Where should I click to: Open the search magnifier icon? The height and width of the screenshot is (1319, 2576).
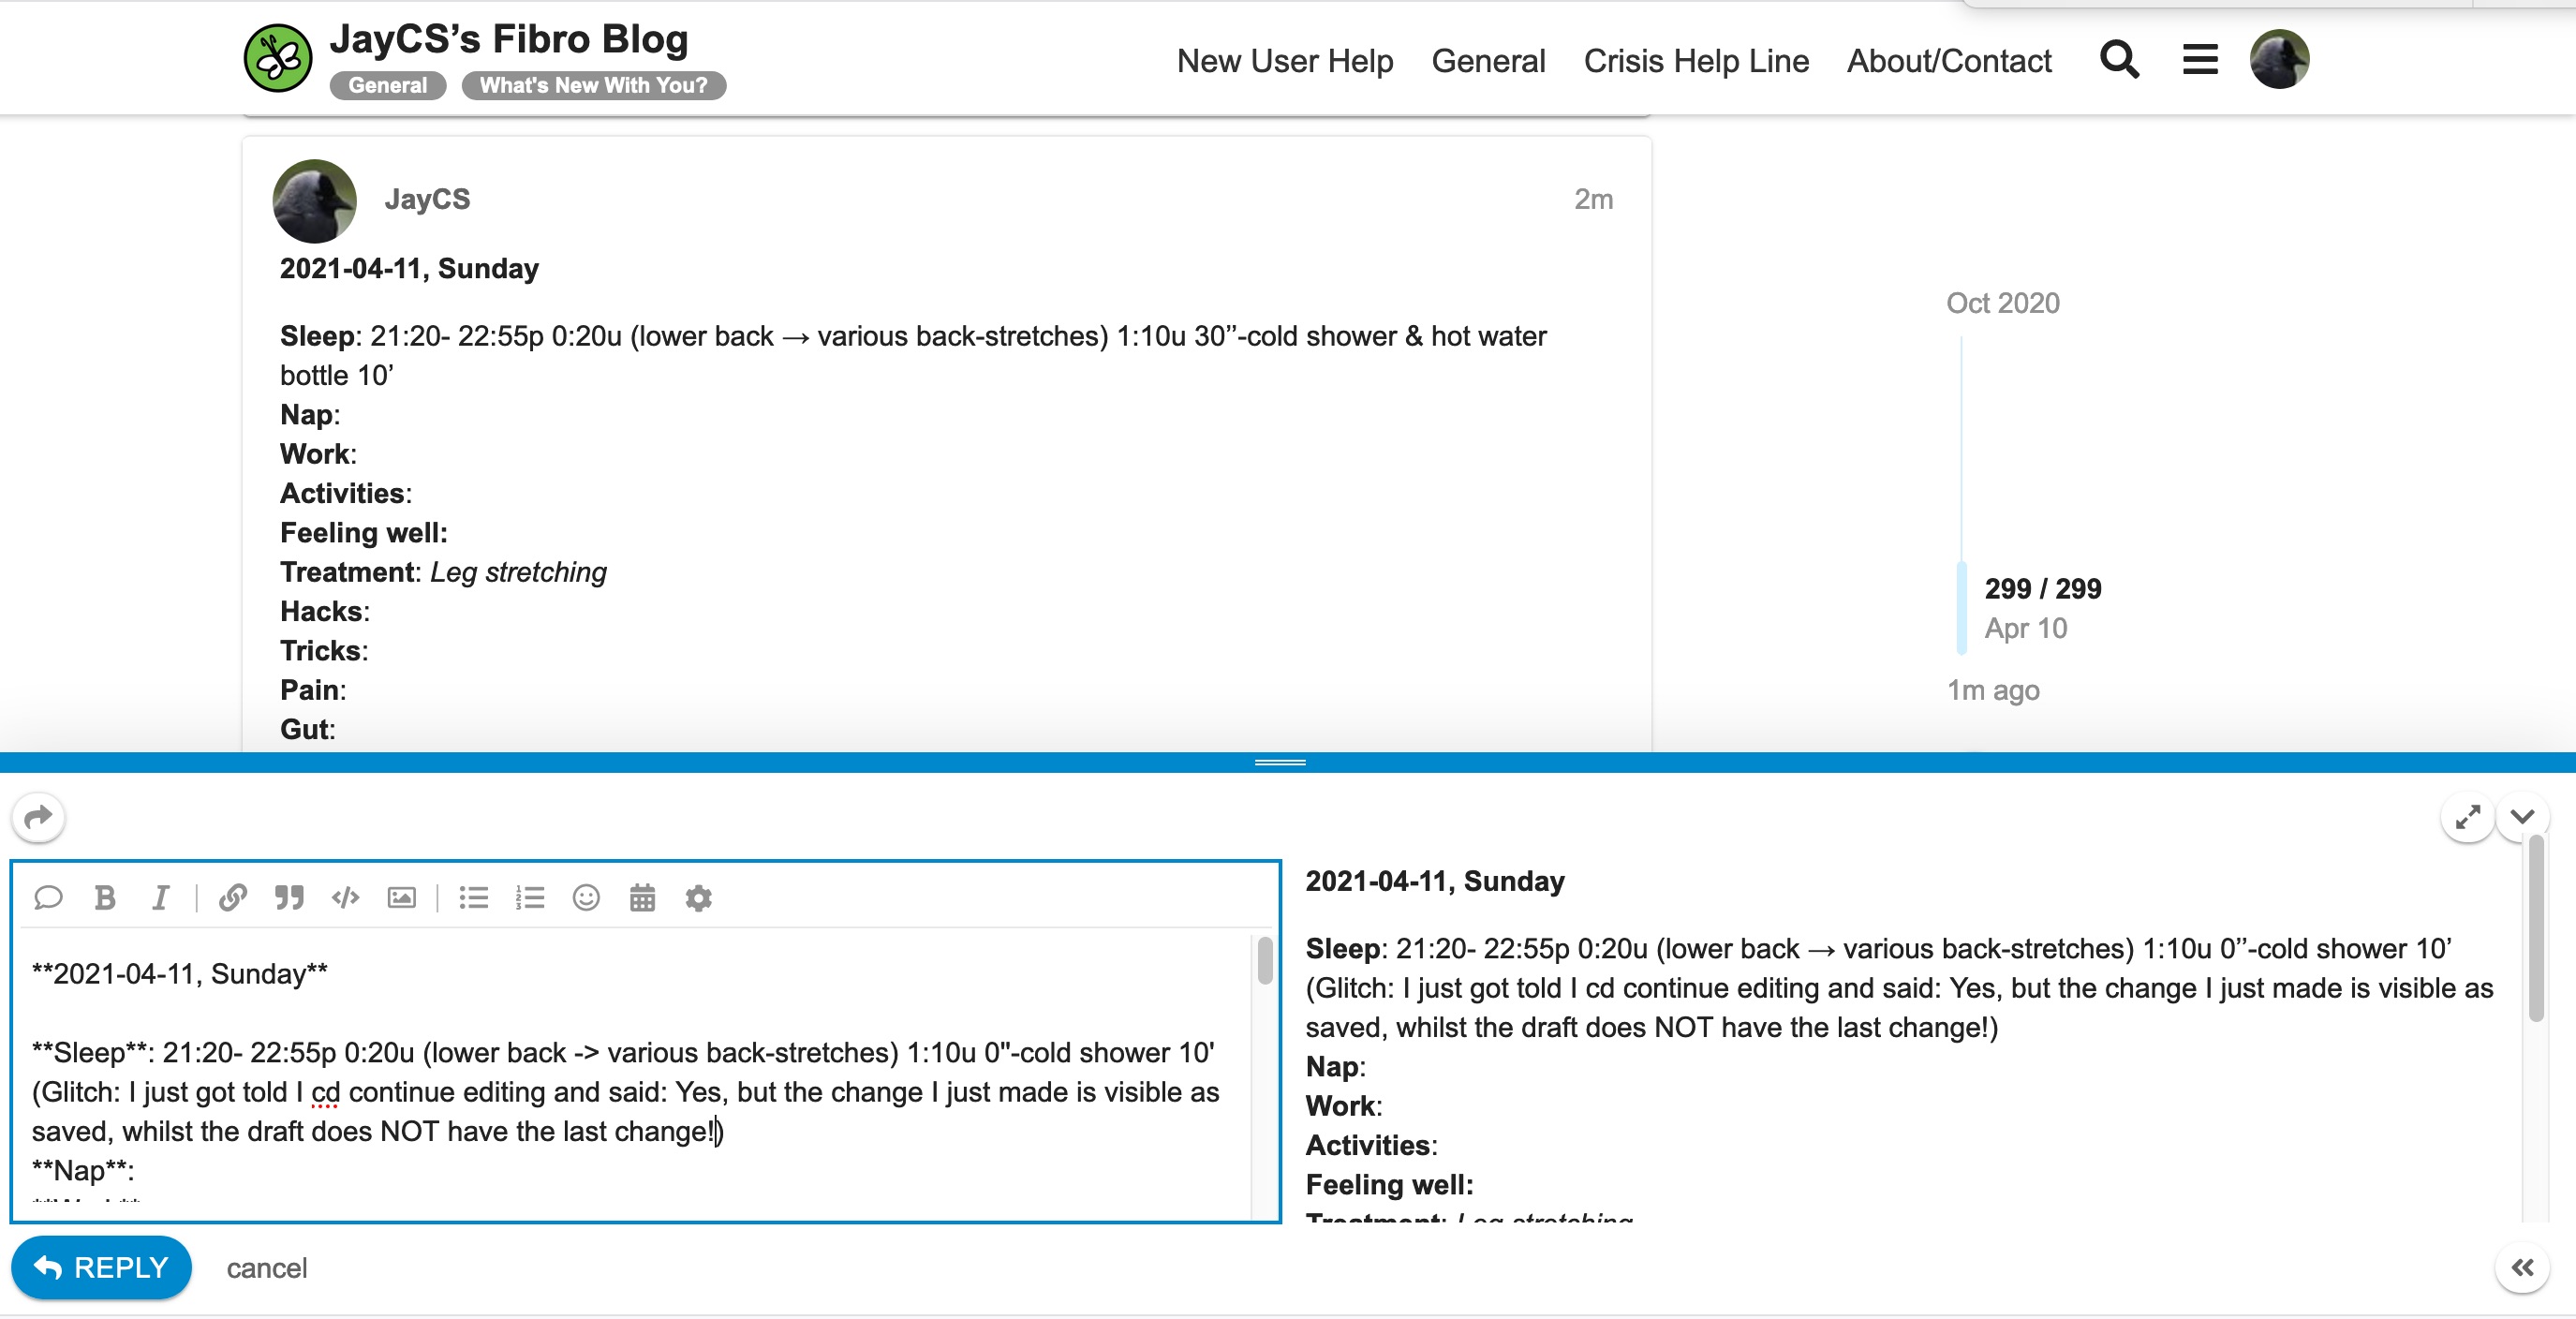2119,60
